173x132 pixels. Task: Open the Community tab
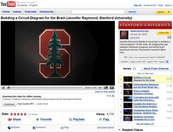click(x=47, y=12)
